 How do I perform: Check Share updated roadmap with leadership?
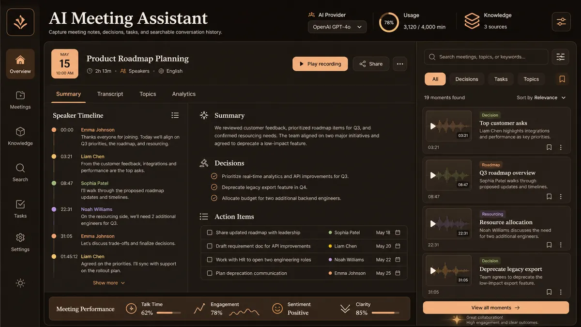(210, 233)
